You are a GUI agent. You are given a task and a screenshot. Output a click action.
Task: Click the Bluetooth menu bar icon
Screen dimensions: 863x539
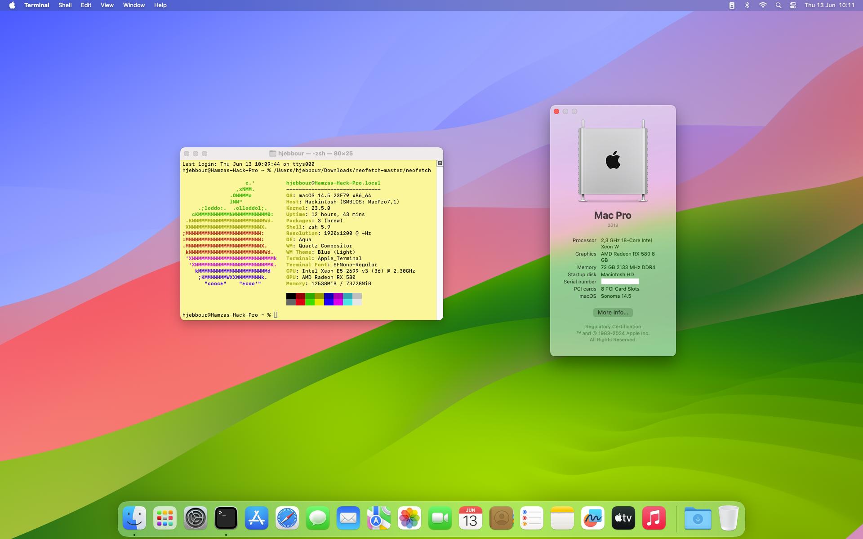pyautogui.click(x=747, y=5)
